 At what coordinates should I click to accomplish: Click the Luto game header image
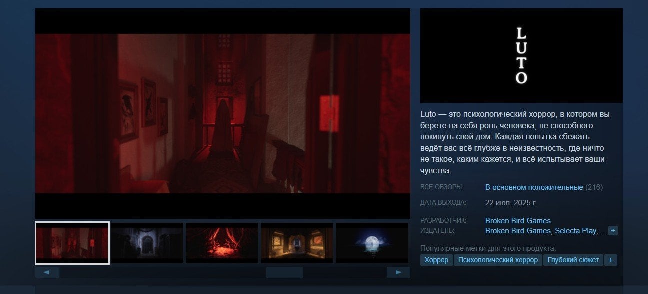coord(521,55)
